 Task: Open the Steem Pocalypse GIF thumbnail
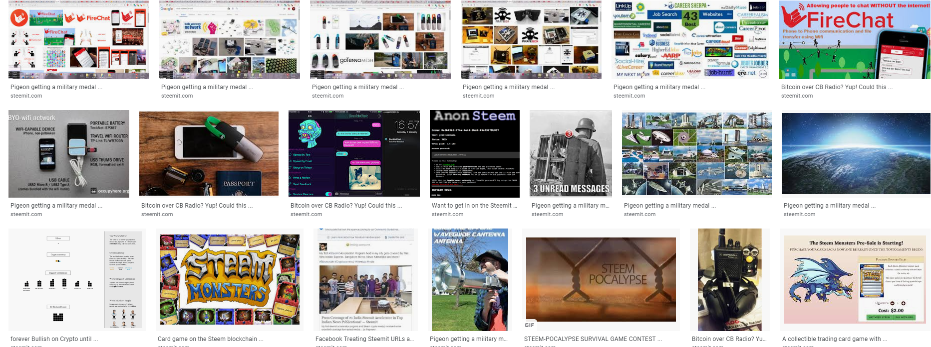601,280
